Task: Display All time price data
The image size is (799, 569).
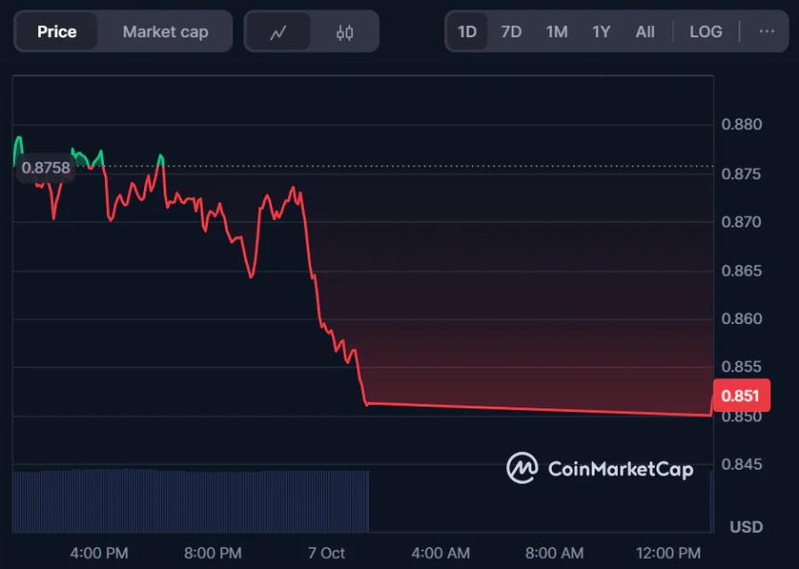Action: (645, 32)
